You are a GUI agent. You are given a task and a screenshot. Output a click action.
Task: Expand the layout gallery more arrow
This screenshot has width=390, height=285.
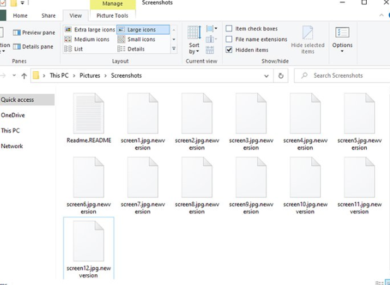[x=174, y=49]
